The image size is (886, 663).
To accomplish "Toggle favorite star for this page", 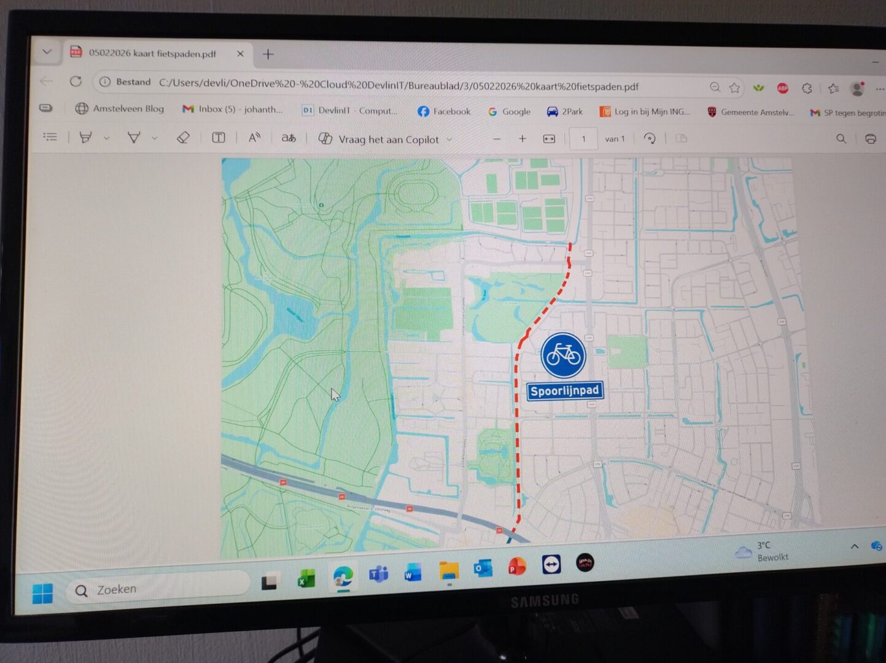I will point(734,88).
